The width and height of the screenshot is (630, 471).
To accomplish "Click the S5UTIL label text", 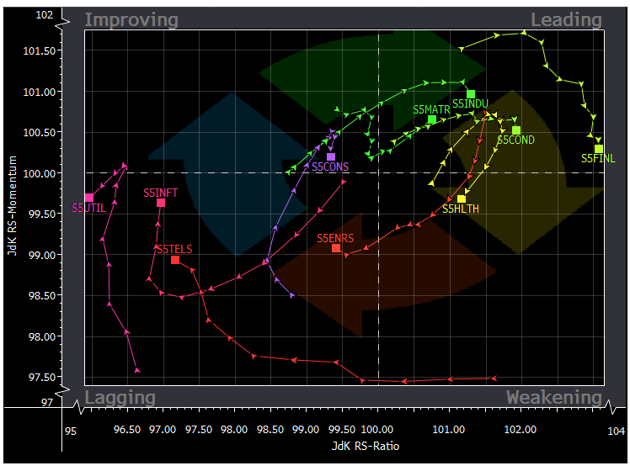I will [88, 209].
